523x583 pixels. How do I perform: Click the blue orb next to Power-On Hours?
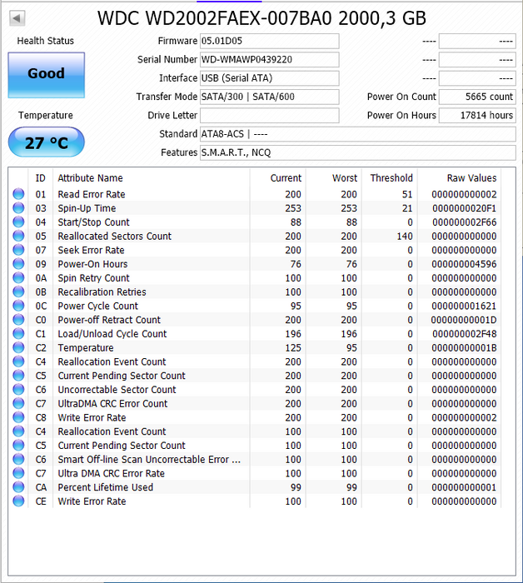[x=18, y=264]
